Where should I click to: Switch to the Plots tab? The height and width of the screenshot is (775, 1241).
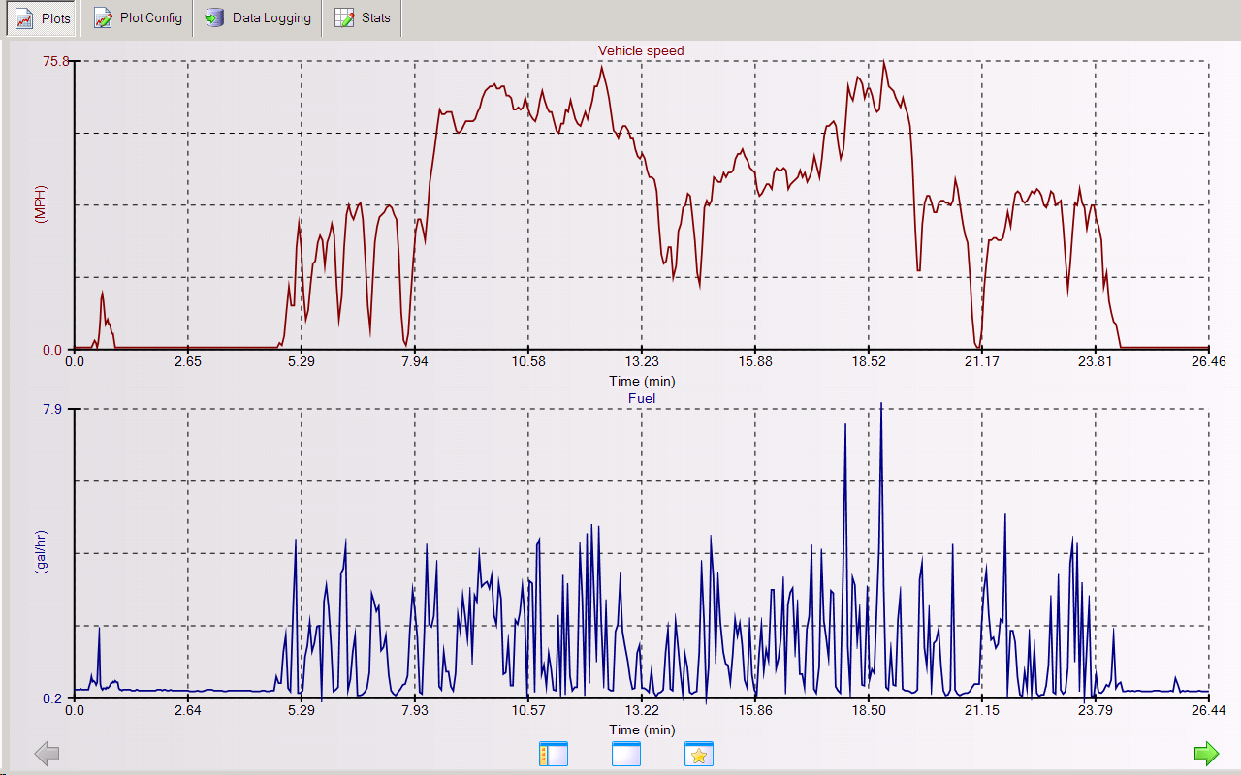41,18
